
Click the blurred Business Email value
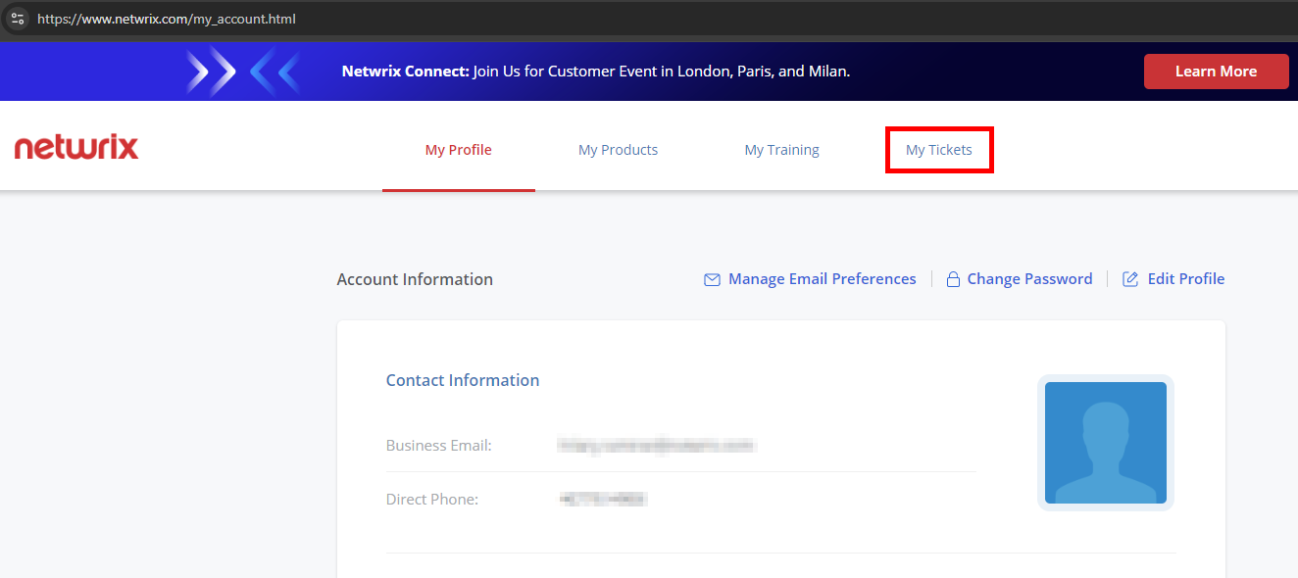(x=656, y=446)
